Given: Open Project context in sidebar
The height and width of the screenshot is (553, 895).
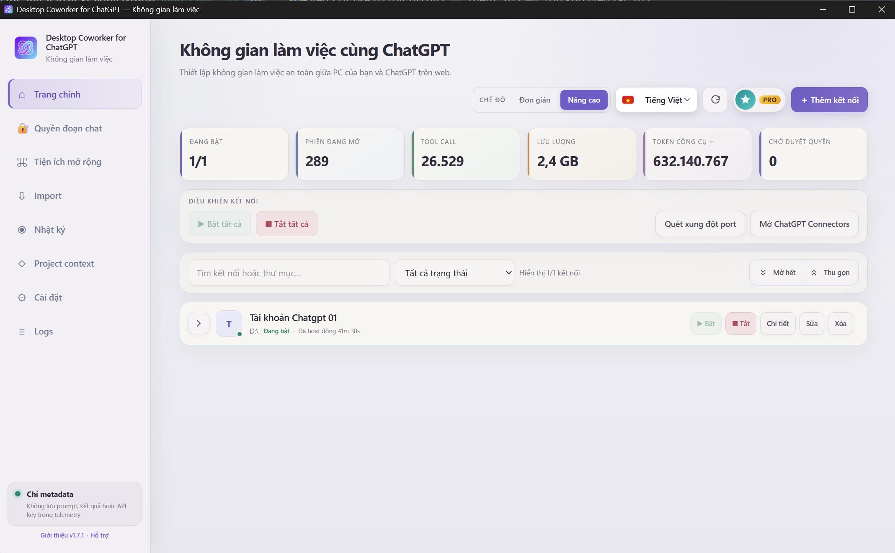Looking at the screenshot, I should (75, 264).
